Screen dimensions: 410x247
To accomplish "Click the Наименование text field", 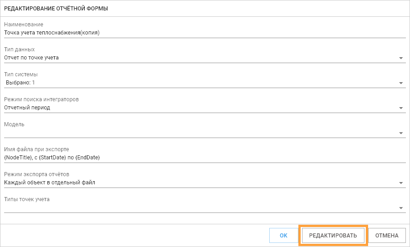I will 205,33.
